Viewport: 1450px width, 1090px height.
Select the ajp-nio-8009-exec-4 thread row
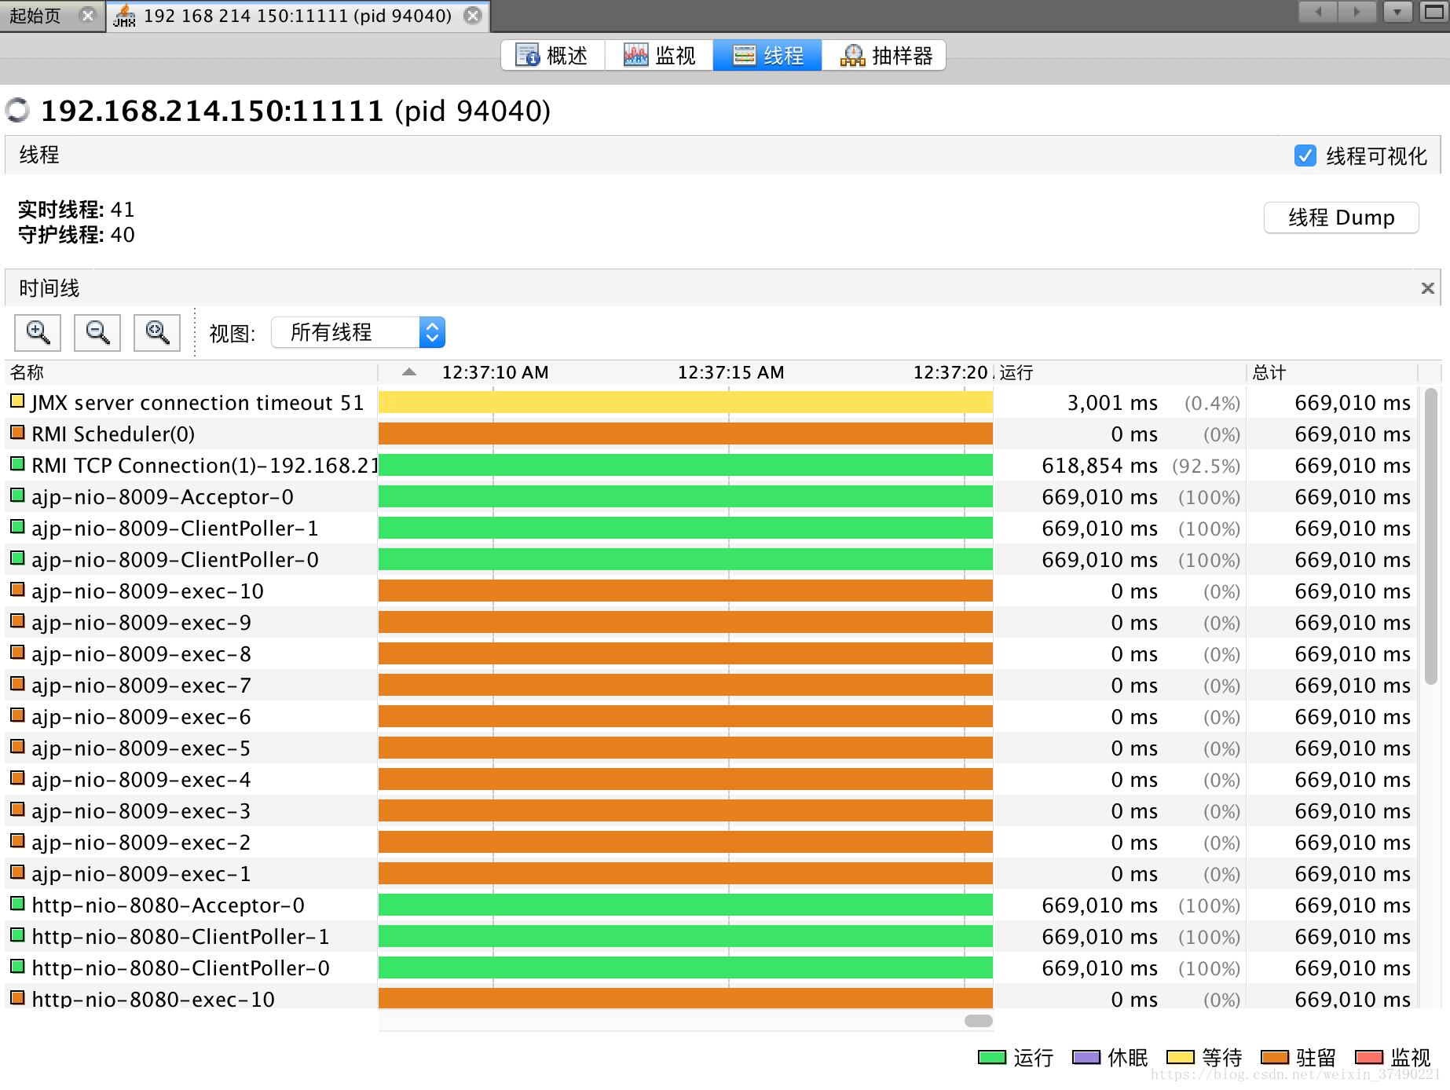pos(711,779)
